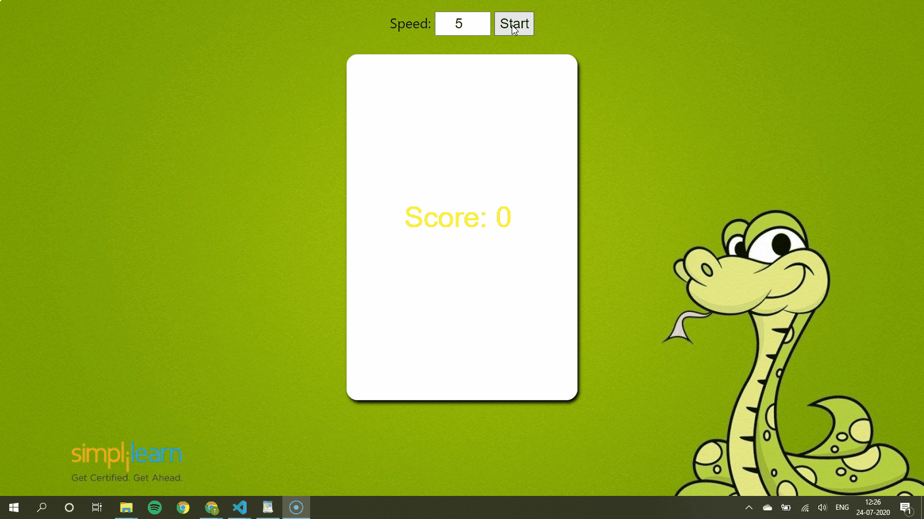
Task: Open the calendar by clicking the clock
Action: 872,507
